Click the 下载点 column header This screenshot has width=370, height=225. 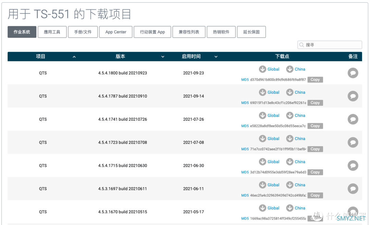point(282,56)
